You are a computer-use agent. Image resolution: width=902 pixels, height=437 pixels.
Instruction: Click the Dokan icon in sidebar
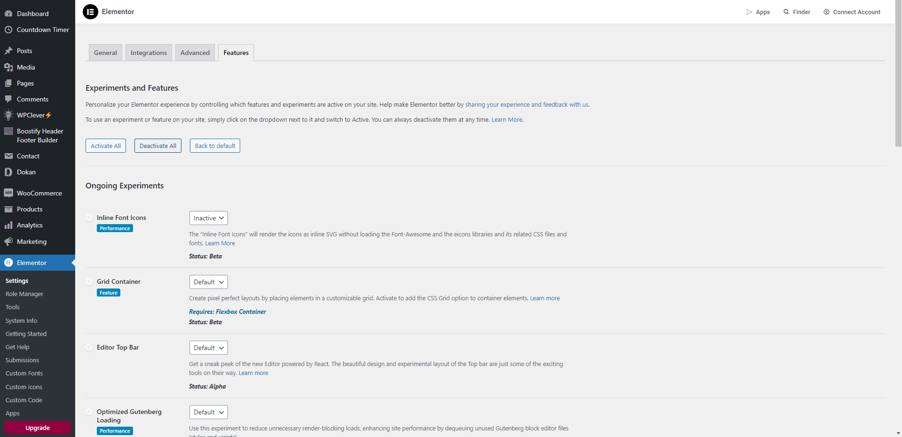point(8,172)
